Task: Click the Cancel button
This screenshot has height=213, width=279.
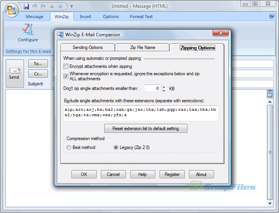Action: coord(113,174)
